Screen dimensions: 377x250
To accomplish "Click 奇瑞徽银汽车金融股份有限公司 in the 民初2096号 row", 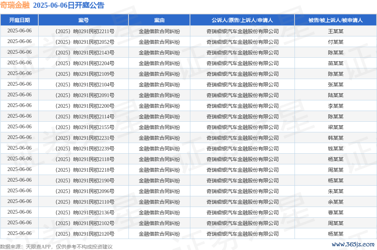I will 242,191.
